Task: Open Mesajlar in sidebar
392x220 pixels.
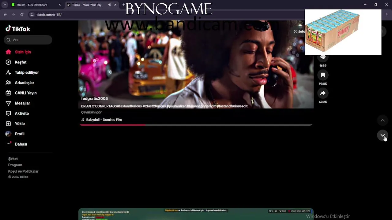Action: pyautogui.click(x=22, y=103)
